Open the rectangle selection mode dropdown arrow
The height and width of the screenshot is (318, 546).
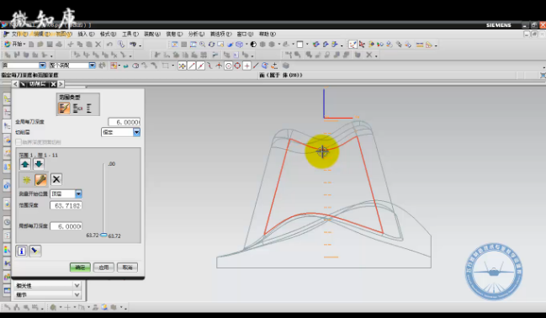(x=172, y=66)
